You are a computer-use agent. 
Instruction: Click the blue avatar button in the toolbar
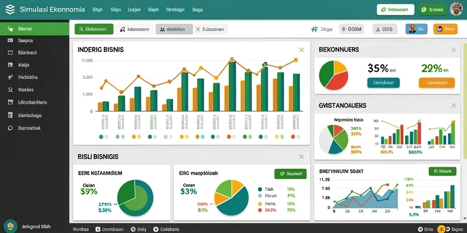pyautogui.click(x=416, y=29)
